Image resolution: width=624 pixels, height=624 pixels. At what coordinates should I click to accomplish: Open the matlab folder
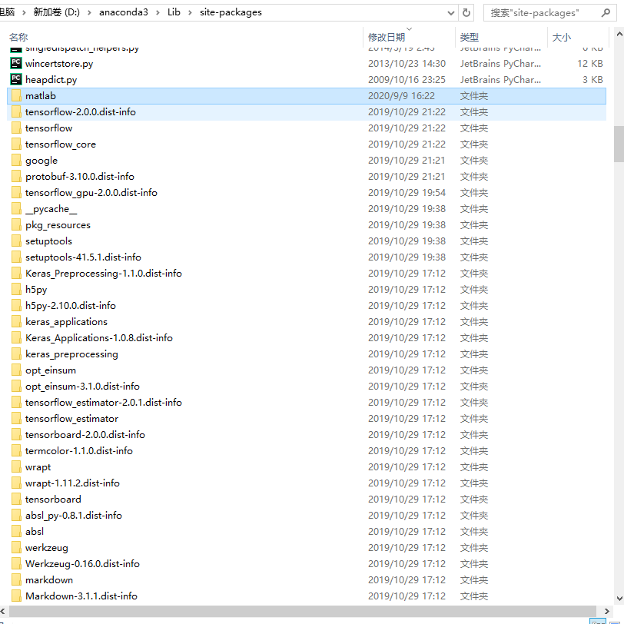tap(40, 95)
